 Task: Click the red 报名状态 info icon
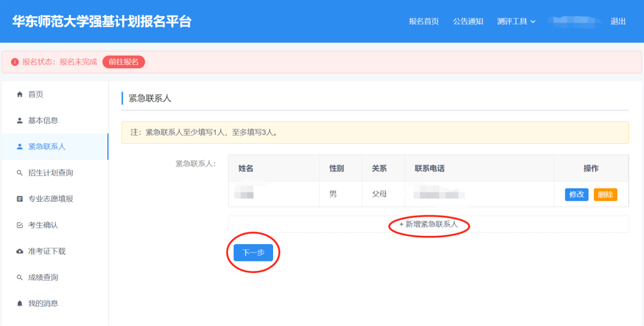point(15,62)
